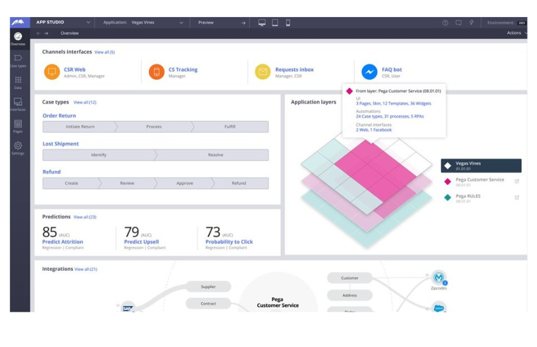The height and width of the screenshot is (347, 537).
Task: Click View all (12) case types
Action: coord(85,102)
